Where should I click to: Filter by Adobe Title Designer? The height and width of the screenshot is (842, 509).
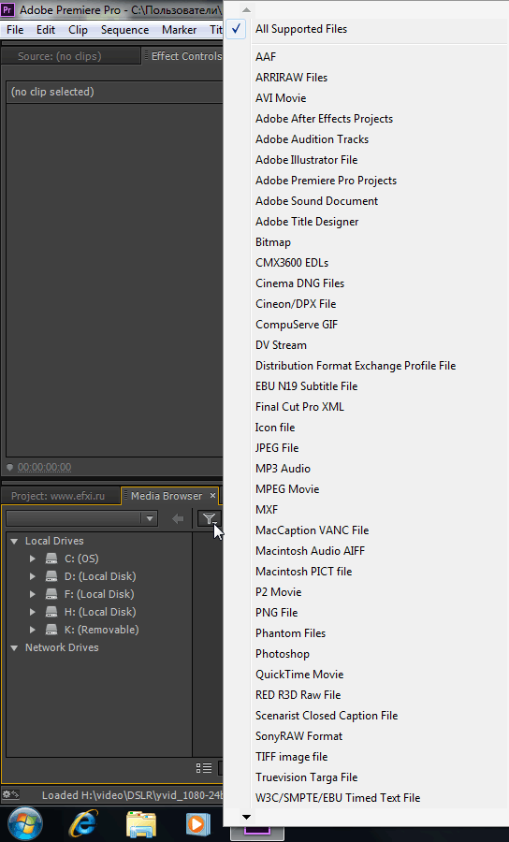(x=307, y=221)
